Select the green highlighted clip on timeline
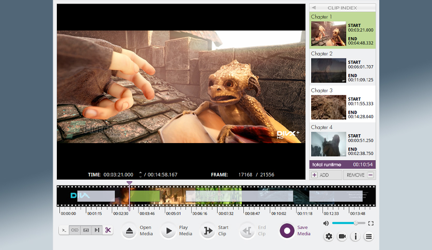 click(145, 196)
